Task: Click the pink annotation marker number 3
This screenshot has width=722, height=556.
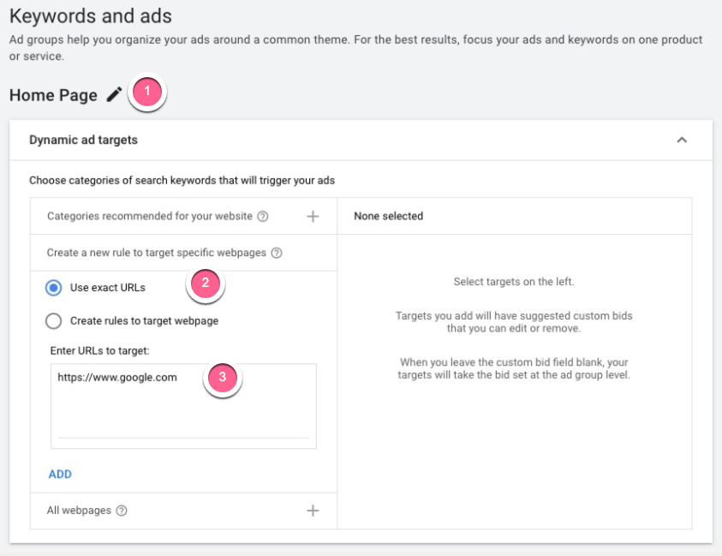Action: 223,377
